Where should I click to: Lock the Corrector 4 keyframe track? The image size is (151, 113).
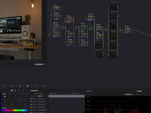coord(33,107)
